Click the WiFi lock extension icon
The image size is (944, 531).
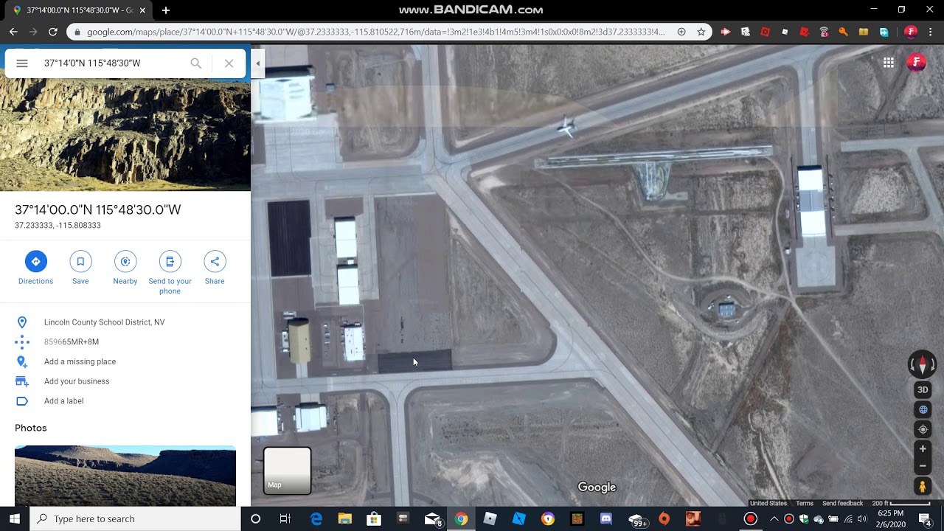pos(824,32)
